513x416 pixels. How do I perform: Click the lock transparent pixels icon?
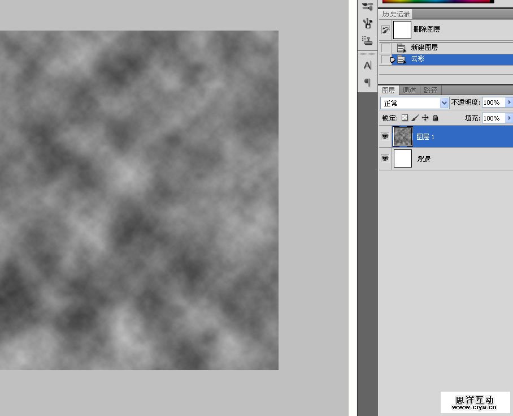405,118
